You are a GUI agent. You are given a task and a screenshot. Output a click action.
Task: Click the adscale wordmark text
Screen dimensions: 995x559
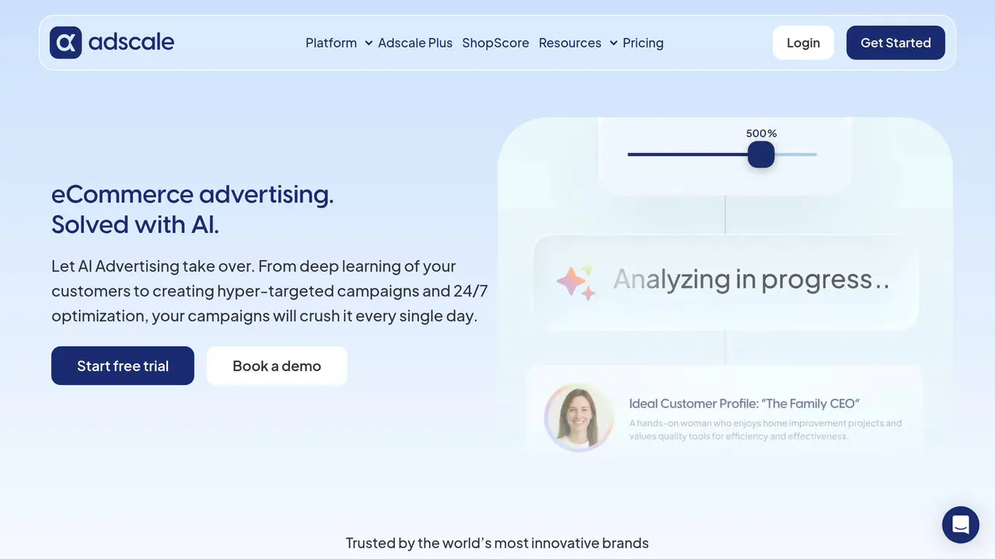(x=131, y=42)
